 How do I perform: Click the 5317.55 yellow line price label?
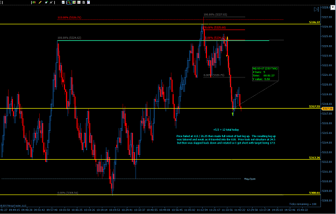tap(314, 106)
